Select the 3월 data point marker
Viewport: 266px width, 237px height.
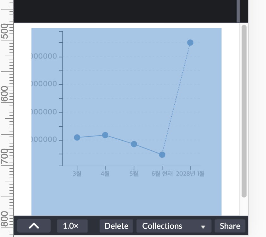(77, 137)
